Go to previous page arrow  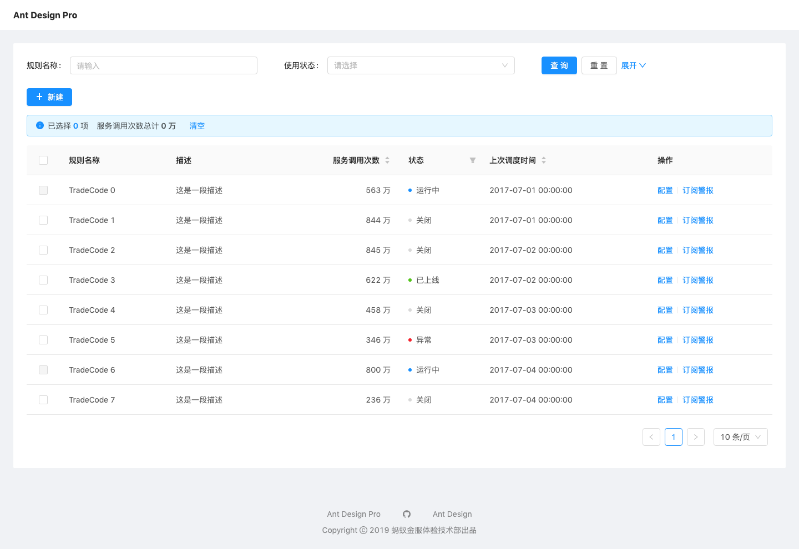[x=651, y=437]
